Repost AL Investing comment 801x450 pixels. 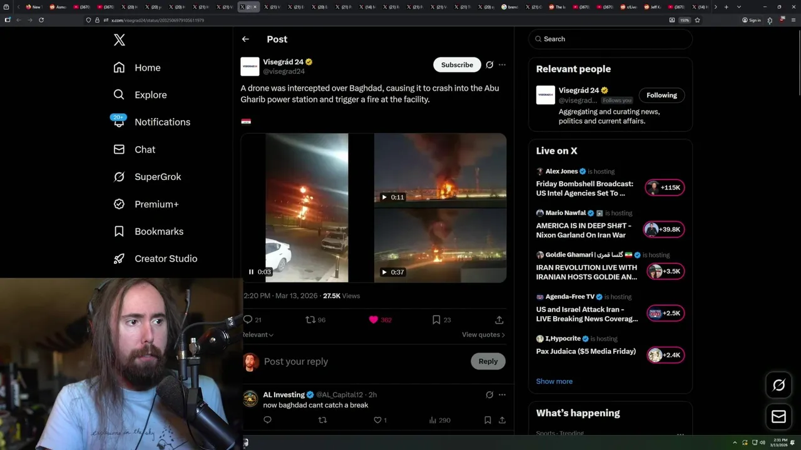[x=322, y=420]
